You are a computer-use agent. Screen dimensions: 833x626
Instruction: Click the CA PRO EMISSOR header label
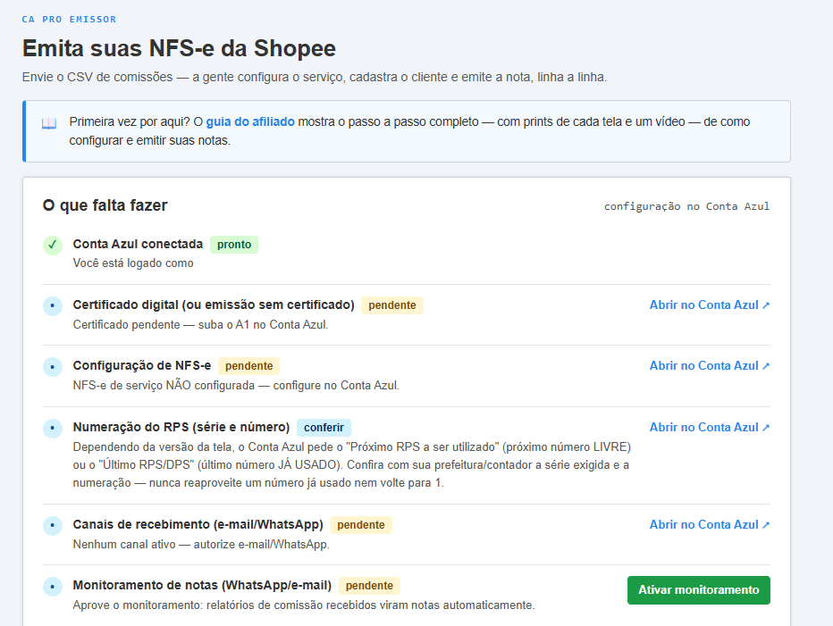[69, 19]
